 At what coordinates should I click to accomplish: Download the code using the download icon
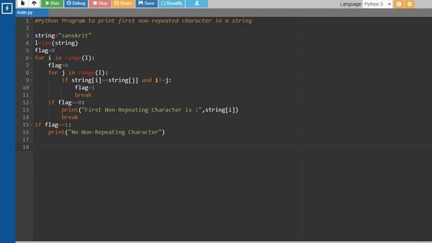[196, 3]
